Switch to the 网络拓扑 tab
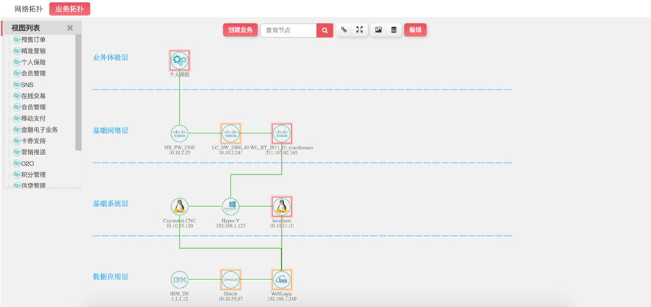This screenshot has width=651, height=307. click(x=29, y=9)
